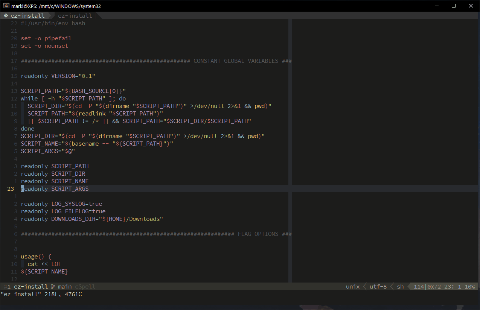Click the '[[ $SCRIPT_PATH != /* ]]' line

[139, 121]
